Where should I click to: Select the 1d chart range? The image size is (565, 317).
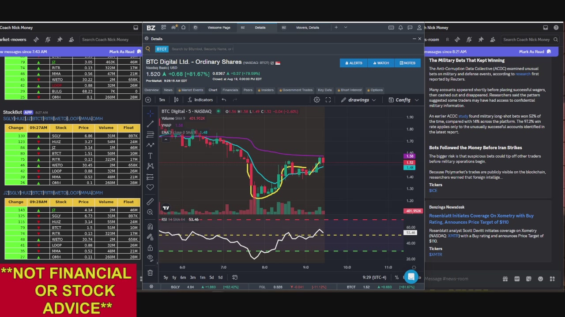point(220,277)
